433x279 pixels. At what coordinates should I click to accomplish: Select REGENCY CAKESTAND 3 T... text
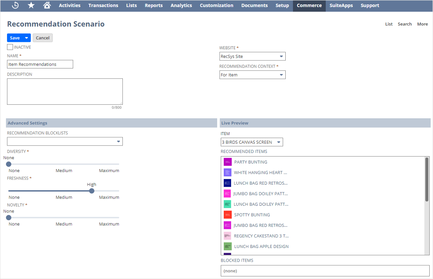(x=261, y=236)
